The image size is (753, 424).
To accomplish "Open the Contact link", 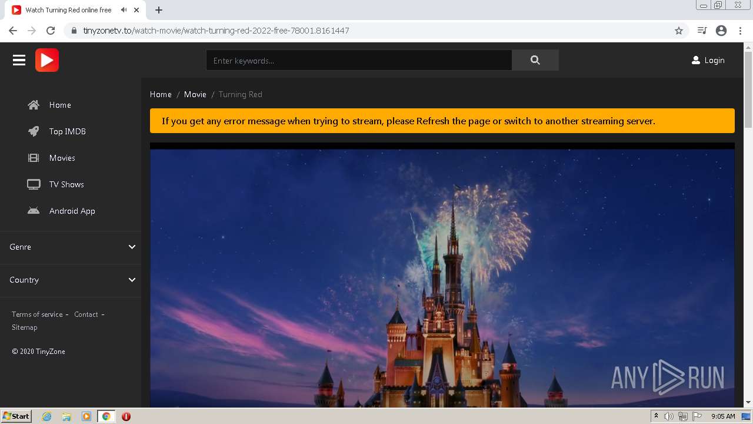I will coord(86,314).
